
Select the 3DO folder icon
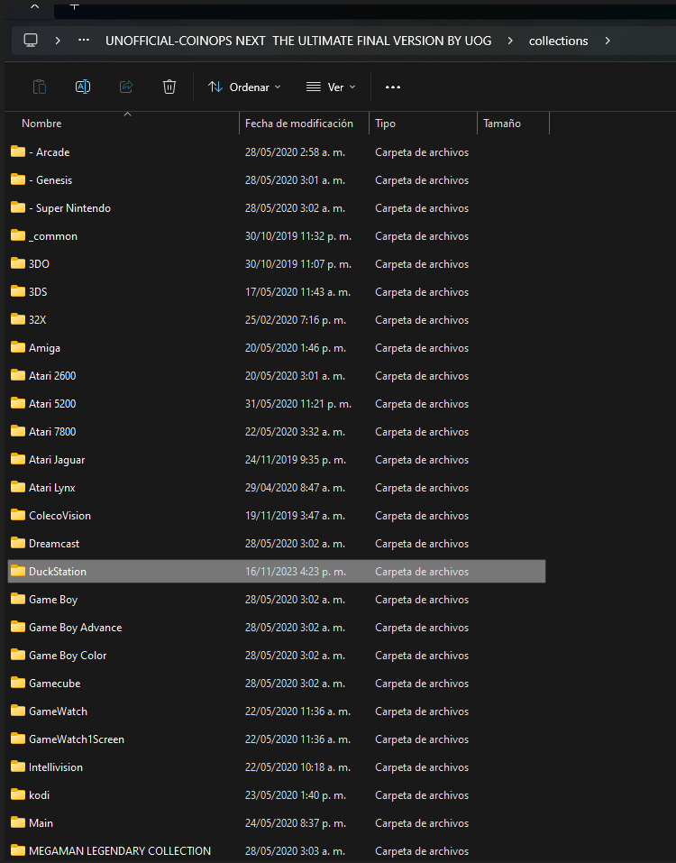pyautogui.click(x=18, y=263)
